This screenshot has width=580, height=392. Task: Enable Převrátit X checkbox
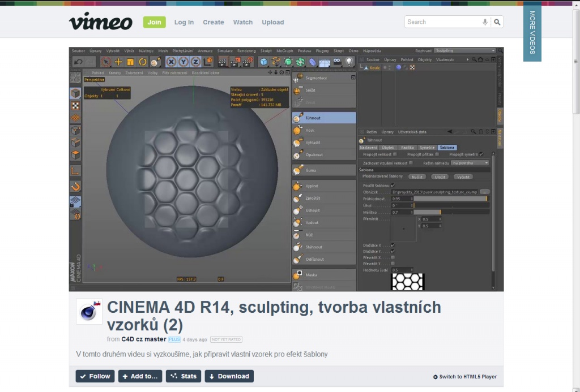coord(393,257)
